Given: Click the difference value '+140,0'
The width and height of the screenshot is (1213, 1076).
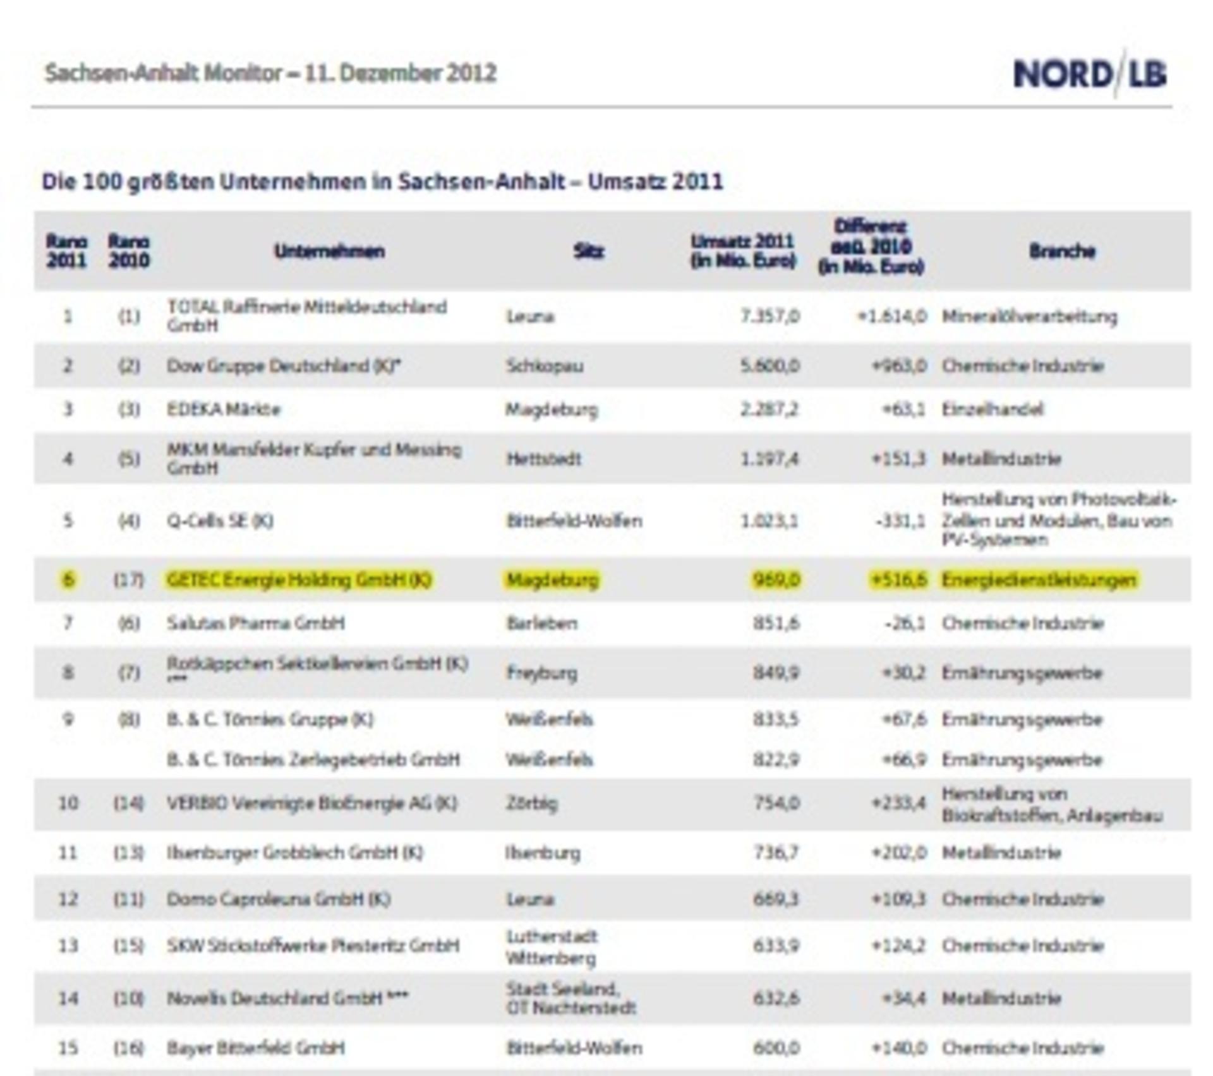Looking at the screenshot, I should pos(899,1048).
